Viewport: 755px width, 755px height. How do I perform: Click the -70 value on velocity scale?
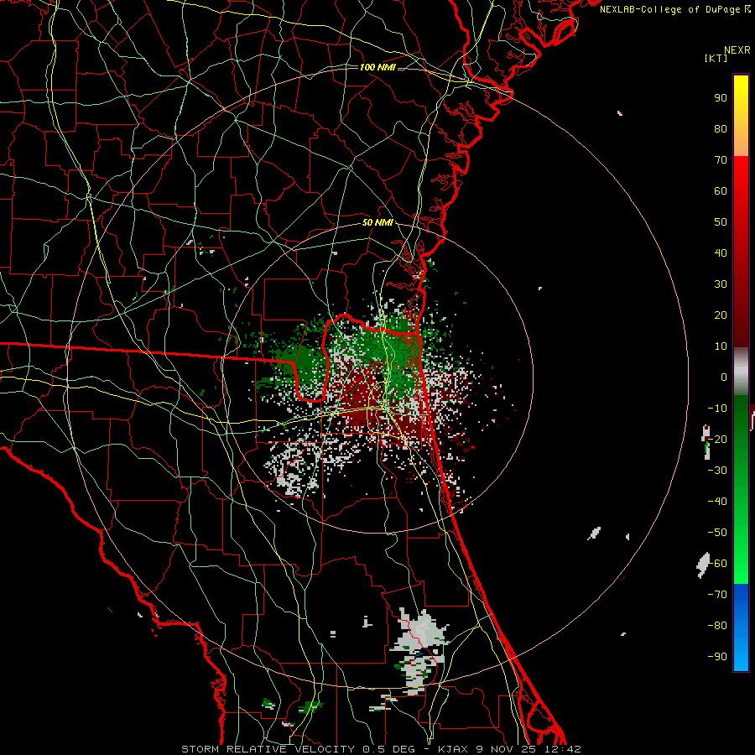717,595
